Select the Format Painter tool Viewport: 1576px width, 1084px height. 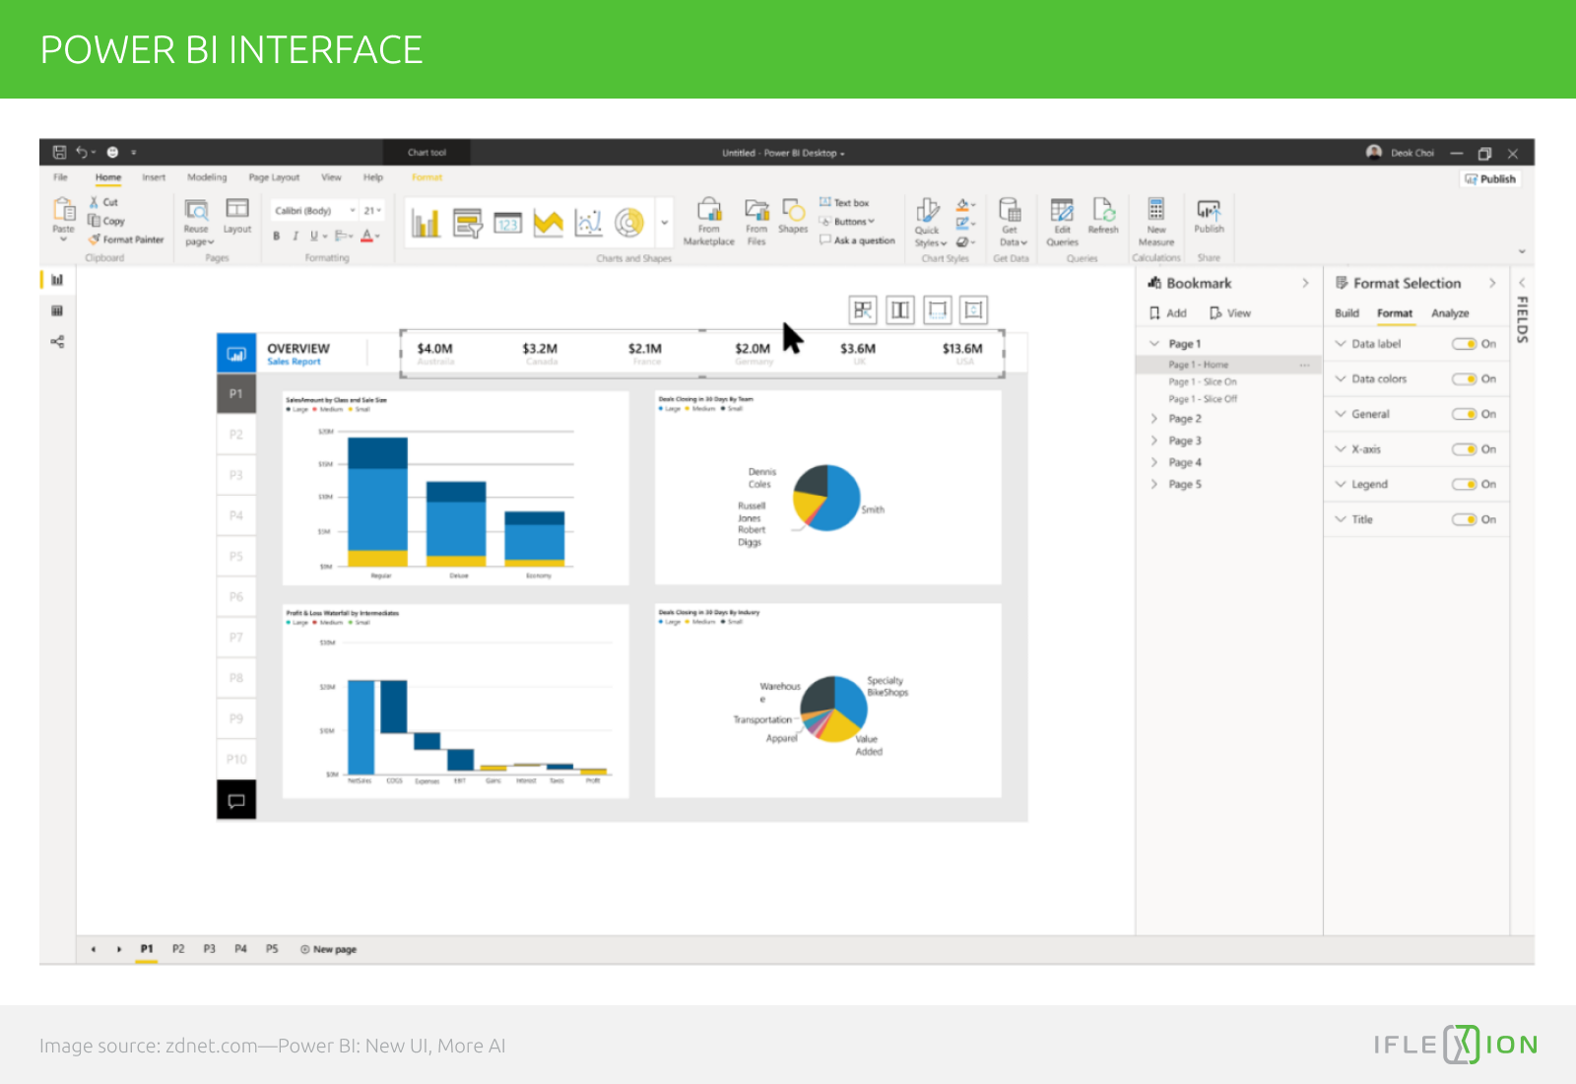[x=126, y=239]
